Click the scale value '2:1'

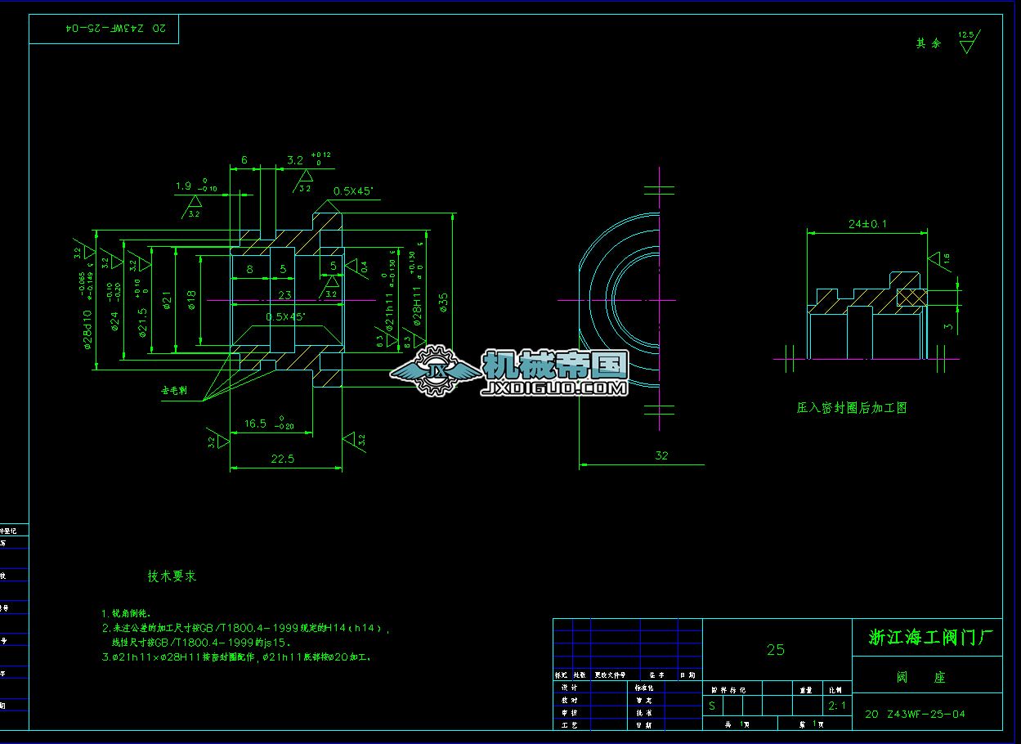837,706
